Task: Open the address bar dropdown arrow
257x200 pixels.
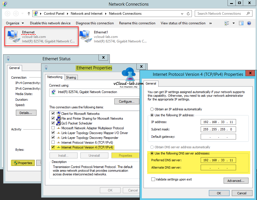Action: pos(183,13)
